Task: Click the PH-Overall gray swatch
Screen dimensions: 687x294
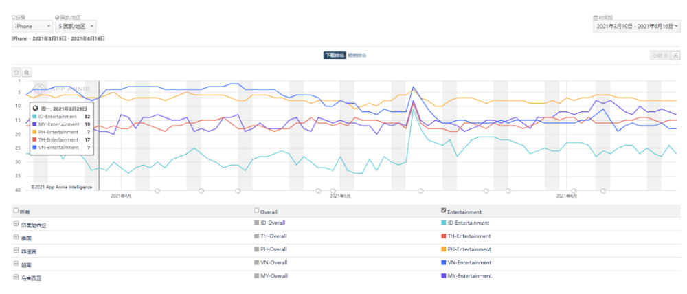Action: tap(257, 249)
